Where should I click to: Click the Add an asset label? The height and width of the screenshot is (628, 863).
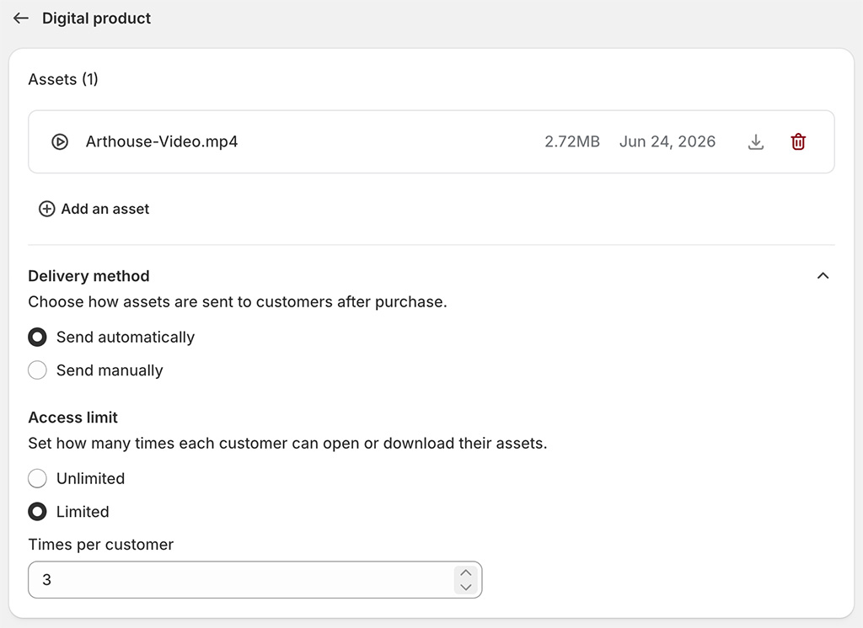tap(105, 209)
